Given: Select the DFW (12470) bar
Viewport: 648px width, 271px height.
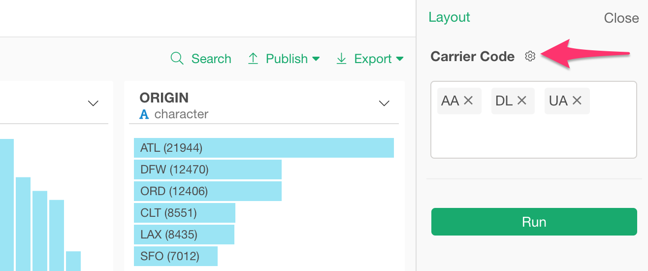Looking at the screenshot, I should click(x=207, y=169).
